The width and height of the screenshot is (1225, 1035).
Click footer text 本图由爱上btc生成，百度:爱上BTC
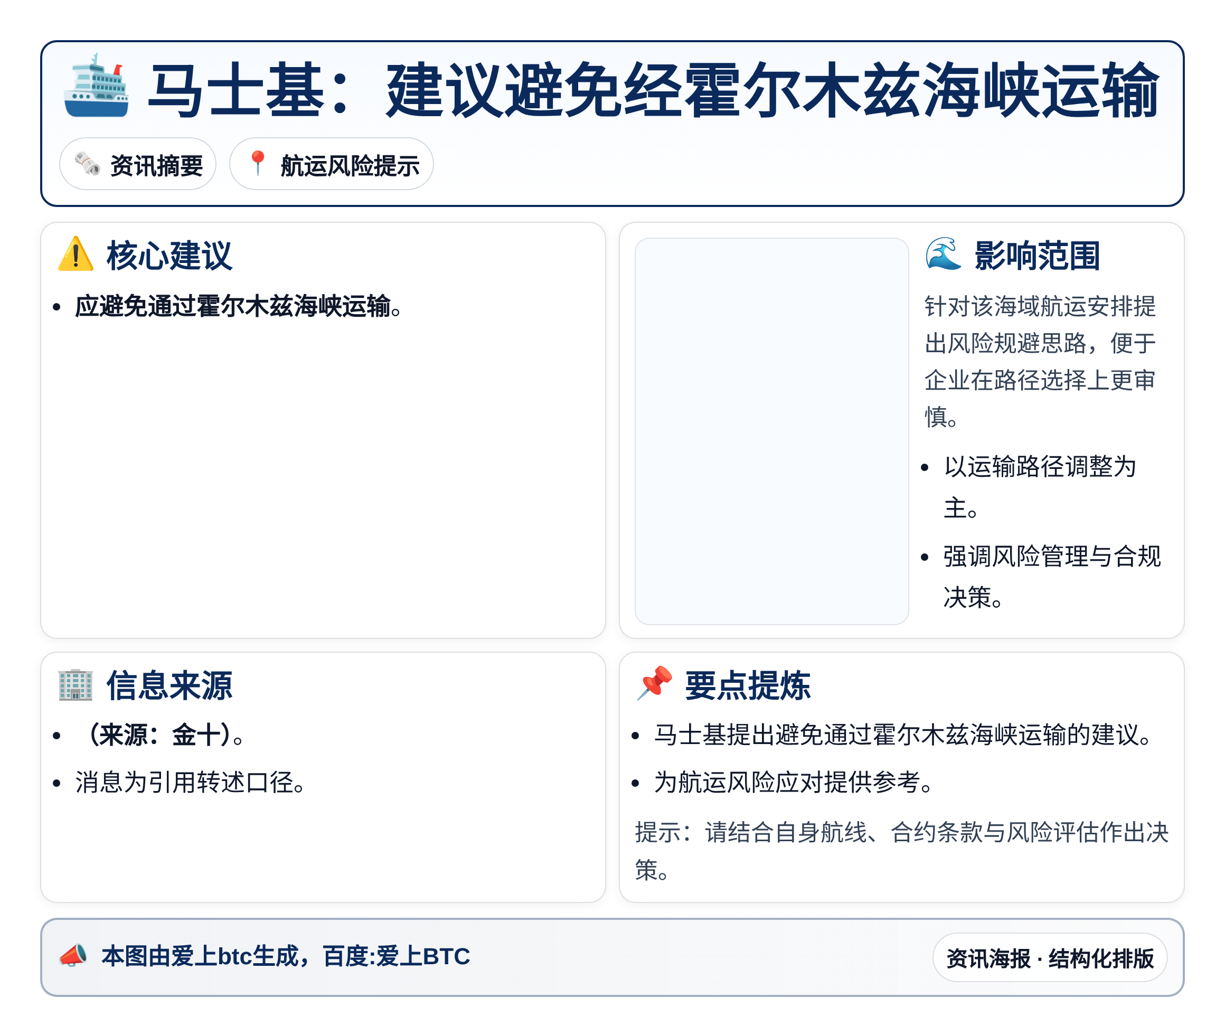pos(286,956)
